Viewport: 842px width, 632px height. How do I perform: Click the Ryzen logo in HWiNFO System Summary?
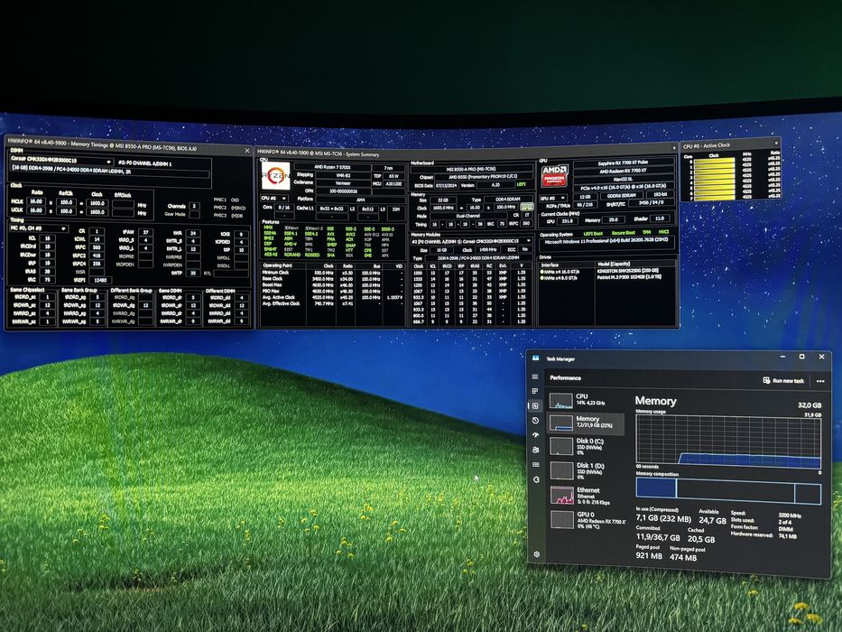275,176
